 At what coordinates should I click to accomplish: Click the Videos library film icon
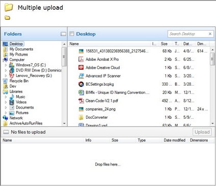coord(12,102)
